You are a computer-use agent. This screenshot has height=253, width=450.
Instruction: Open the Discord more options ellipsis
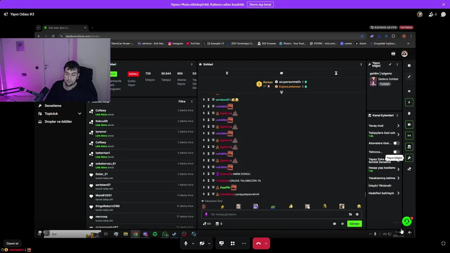[x=244, y=243]
